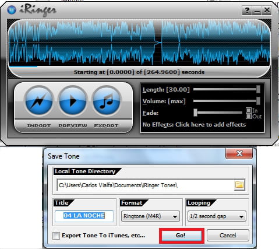Enable the Fade Out checkbox

click(x=249, y=116)
